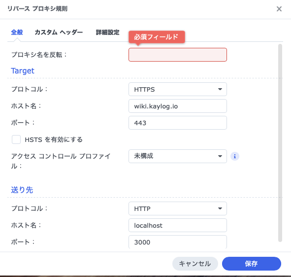This screenshot has width=291, height=277.
Task: Open the Target protocol HTTPS dropdown
Action: (x=178, y=89)
